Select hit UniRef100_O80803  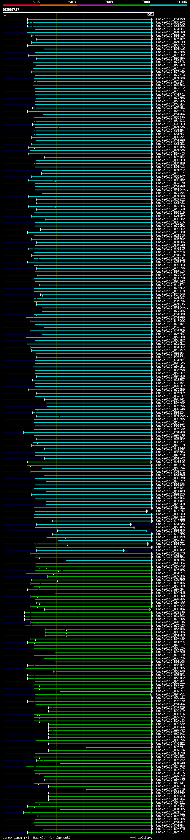pos(170,514)
